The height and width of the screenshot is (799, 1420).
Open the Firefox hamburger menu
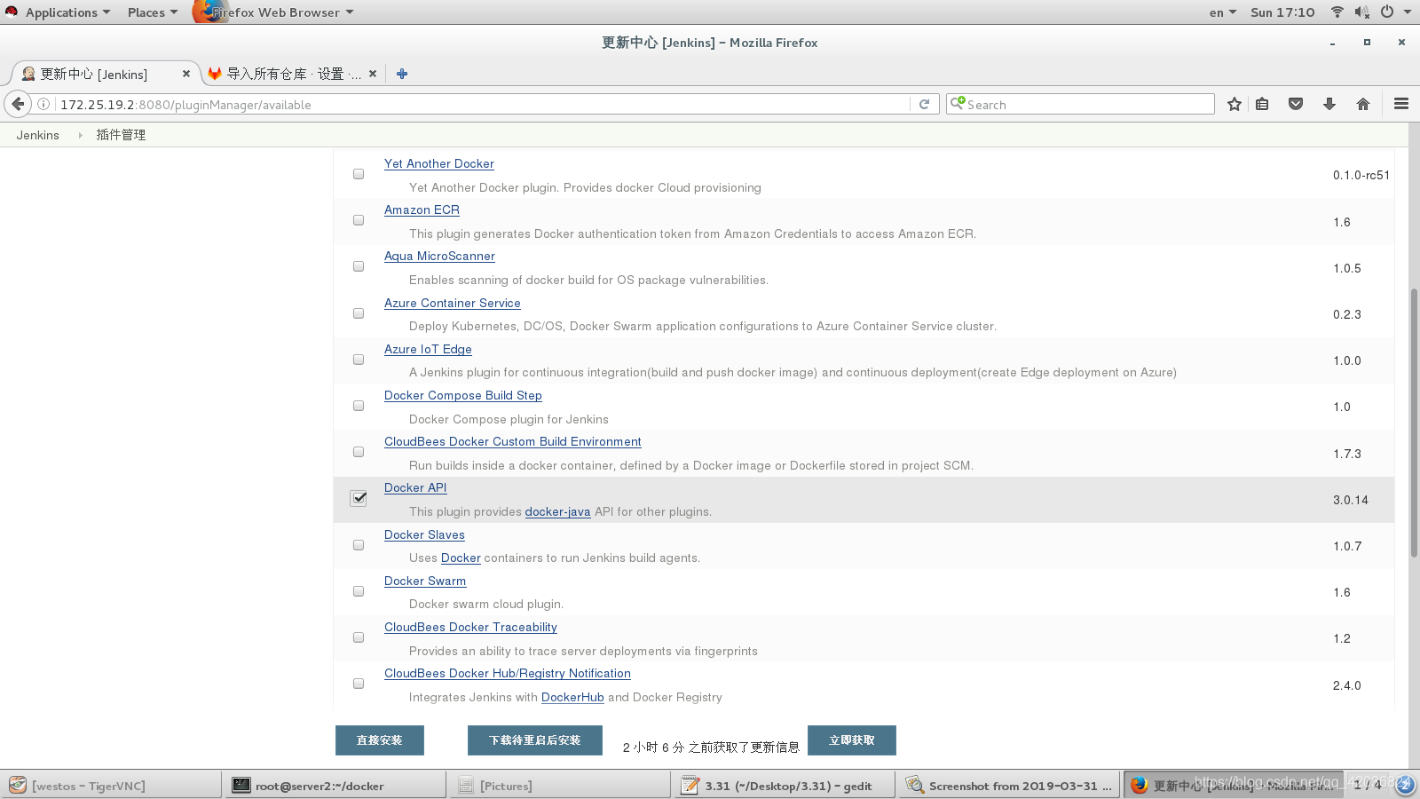pyautogui.click(x=1401, y=104)
